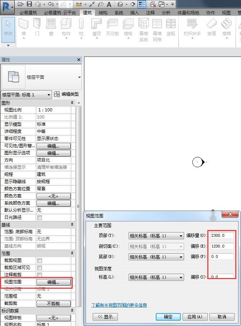Open the 底部 level dropdown
The width and height of the screenshot is (241, 326).
[156, 257]
